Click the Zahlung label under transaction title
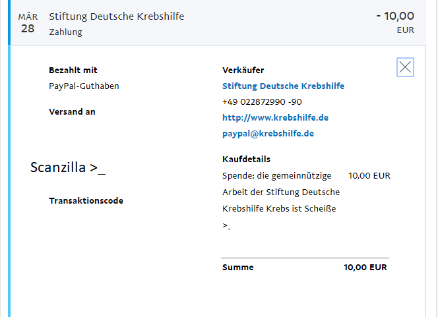This screenshot has width=438, height=317. pyautogui.click(x=66, y=32)
